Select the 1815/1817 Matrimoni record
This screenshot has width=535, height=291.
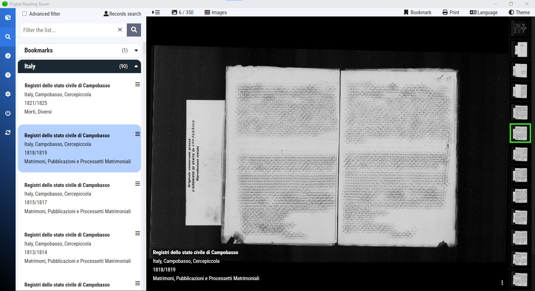(x=77, y=198)
